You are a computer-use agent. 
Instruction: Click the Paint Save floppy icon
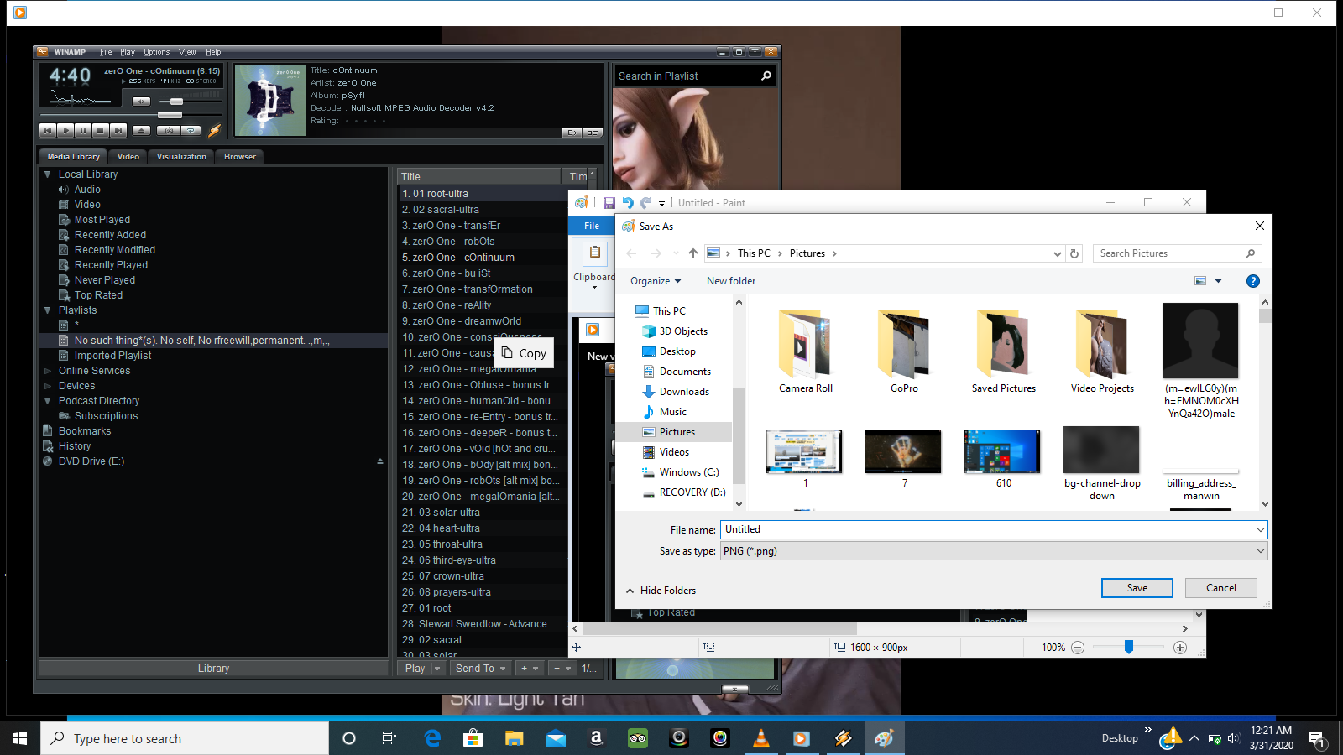click(x=609, y=203)
